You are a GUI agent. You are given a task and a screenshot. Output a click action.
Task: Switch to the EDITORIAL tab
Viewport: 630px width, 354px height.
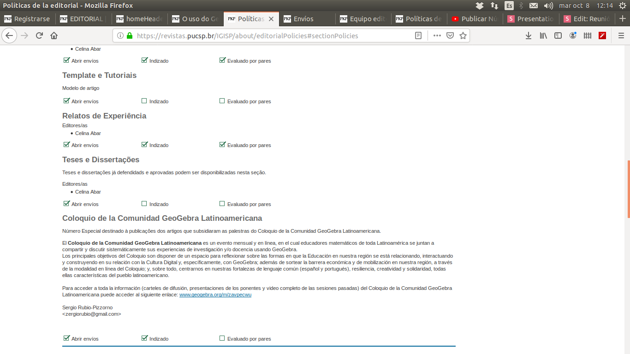point(83,19)
